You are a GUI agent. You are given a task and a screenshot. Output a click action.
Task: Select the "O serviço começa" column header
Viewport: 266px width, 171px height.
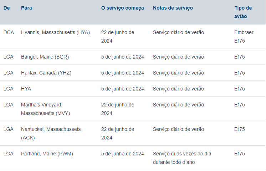click(122, 8)
